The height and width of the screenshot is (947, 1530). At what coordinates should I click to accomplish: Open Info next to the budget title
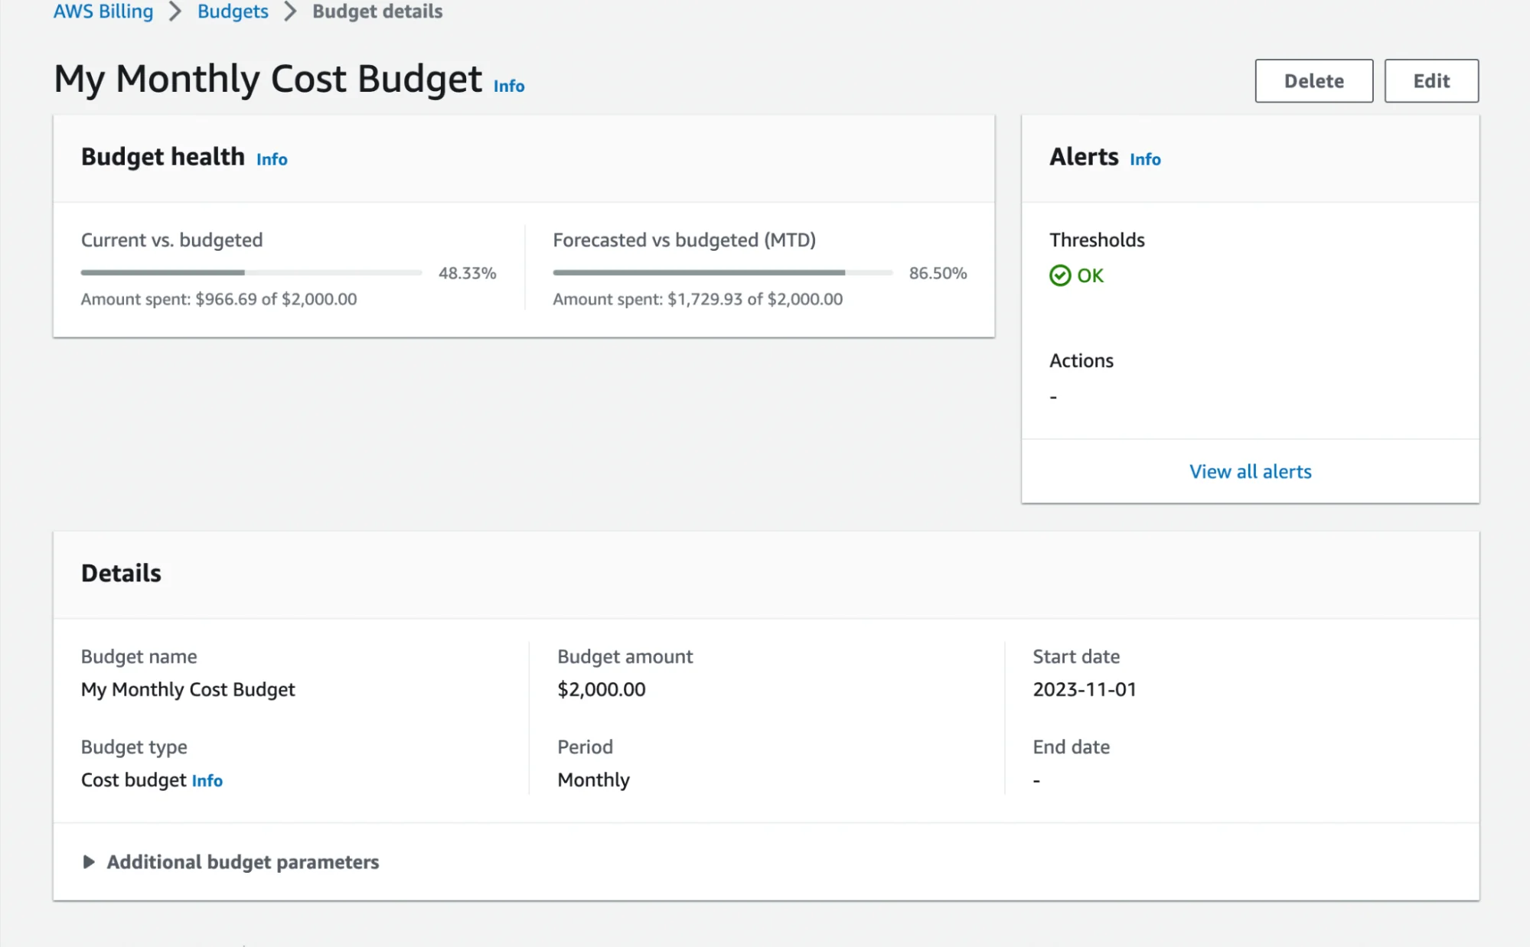pos(509,86)
